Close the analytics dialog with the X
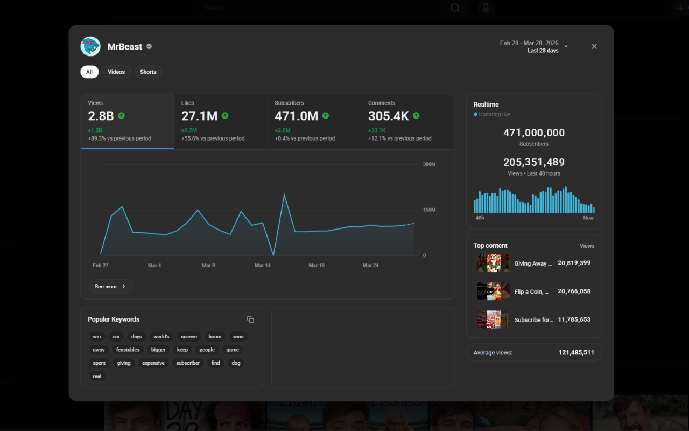This screenshot has height=431, width=689. [x=594, y=46]
